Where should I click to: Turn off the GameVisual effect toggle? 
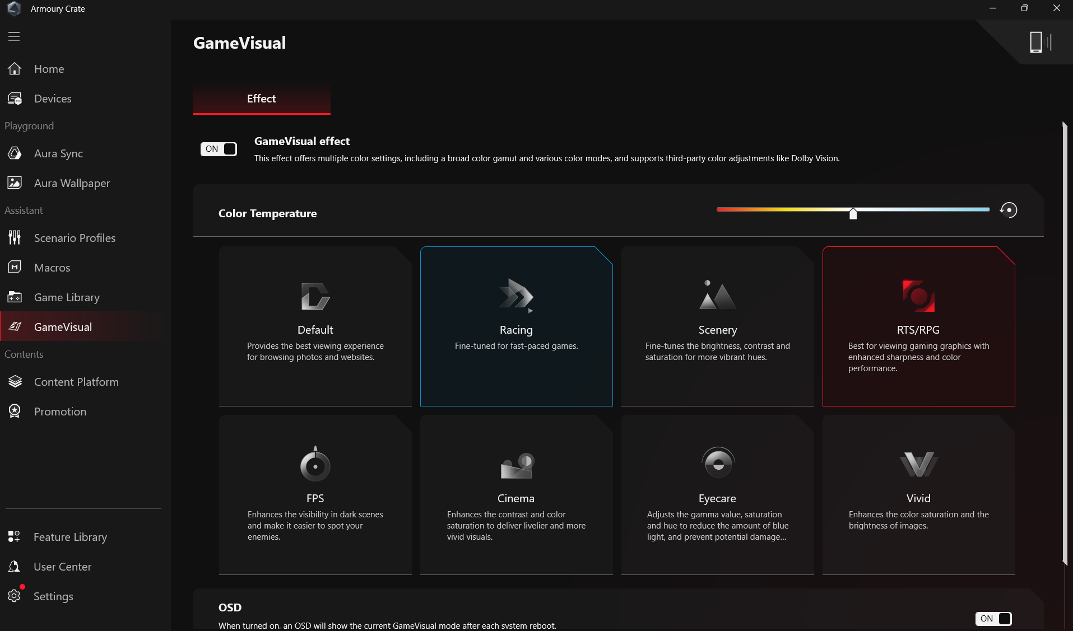pyautogui.click(x=219, y=149)
